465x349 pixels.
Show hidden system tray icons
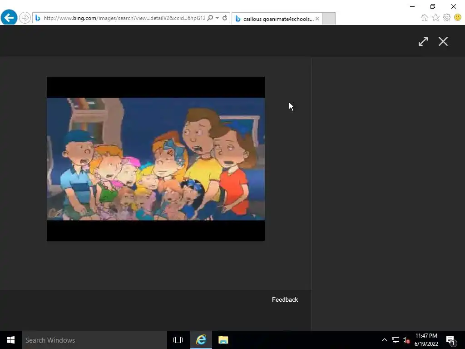point(384,340)
